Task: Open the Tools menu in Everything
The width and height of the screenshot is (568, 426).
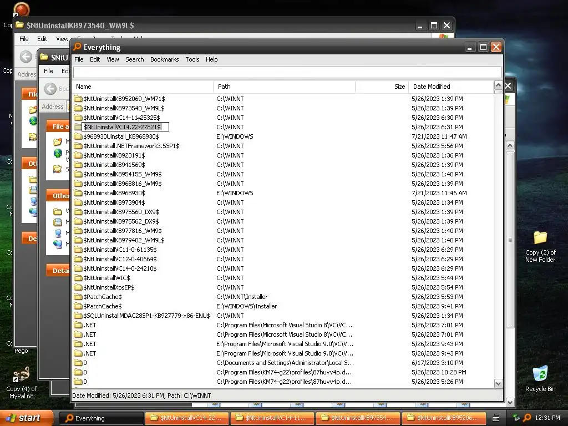Action: 192,59
